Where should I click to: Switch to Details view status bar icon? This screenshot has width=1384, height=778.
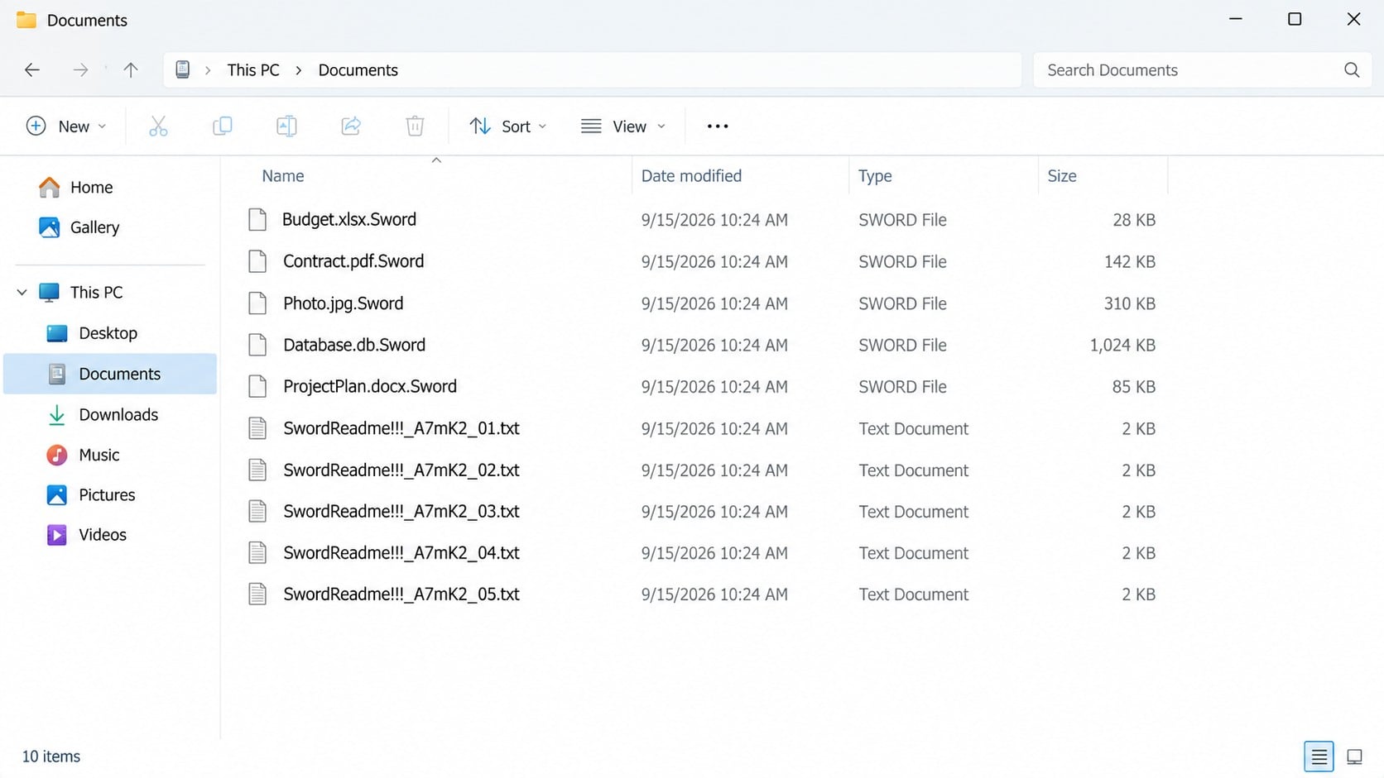tap(1319, 757)
